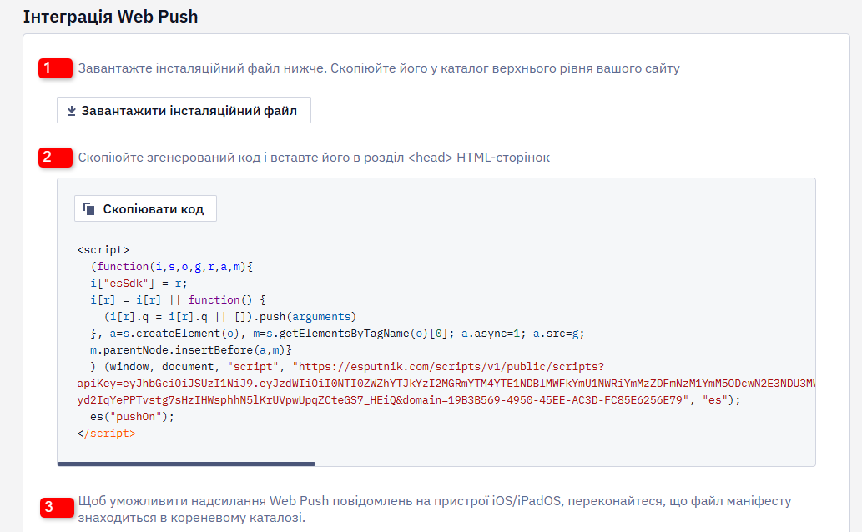The height and width of the screenshot is (532, 862).
Task: Click the download arrow icon
Action: (72, 111)
